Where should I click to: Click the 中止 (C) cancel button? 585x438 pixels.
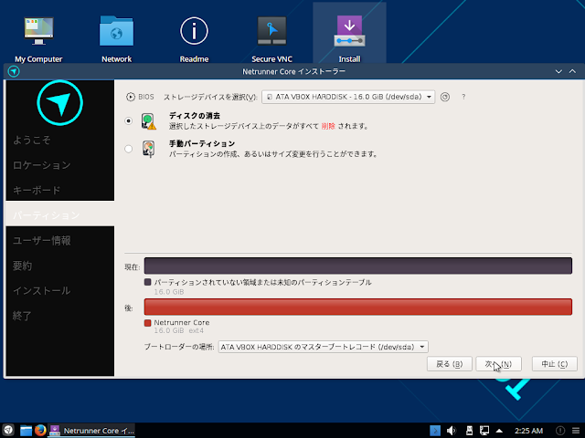[x=555, y=364]
